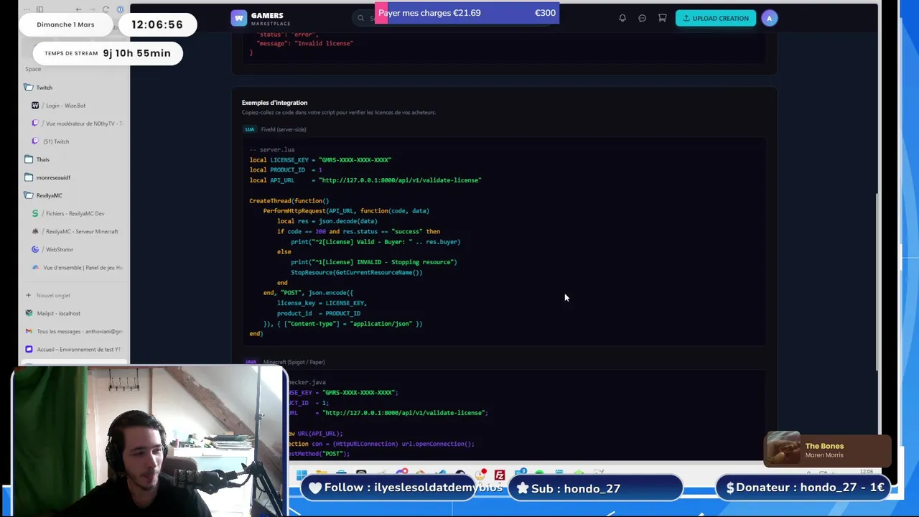
Task: Click the Exemples d'integration heading
Action: click(274, 103)
